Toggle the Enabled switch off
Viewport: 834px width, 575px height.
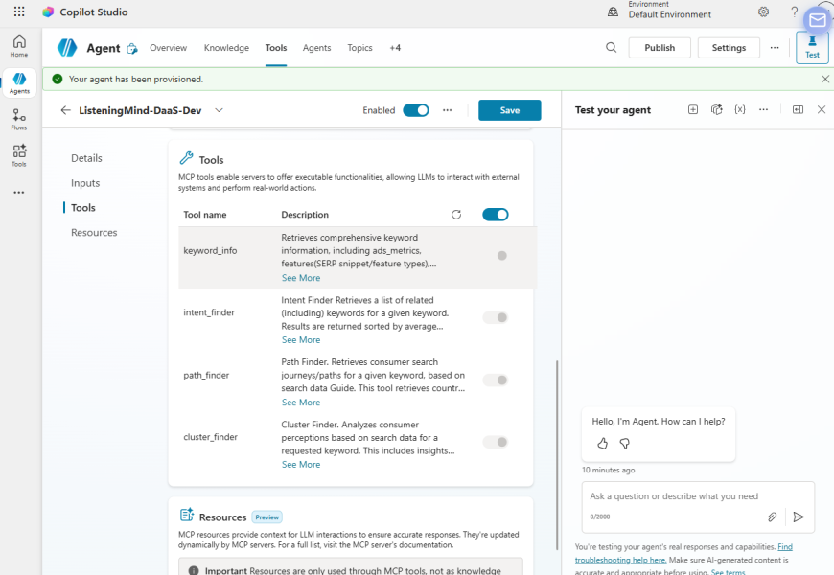pyautogui.click(x=416, y=110)
